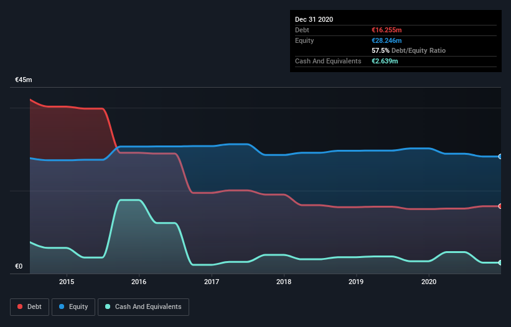Select the Debt endpoint marker at Dec 2020
This screenshot has height=327, width=511.
coord(500,206)
